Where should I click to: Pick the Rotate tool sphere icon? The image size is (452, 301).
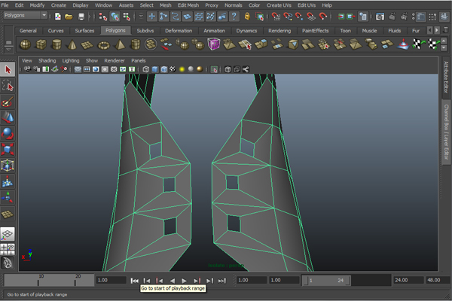tap(8, 133)
